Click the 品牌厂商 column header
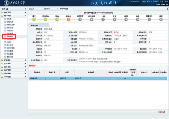The image size is (169, 119). coord(52,73)
